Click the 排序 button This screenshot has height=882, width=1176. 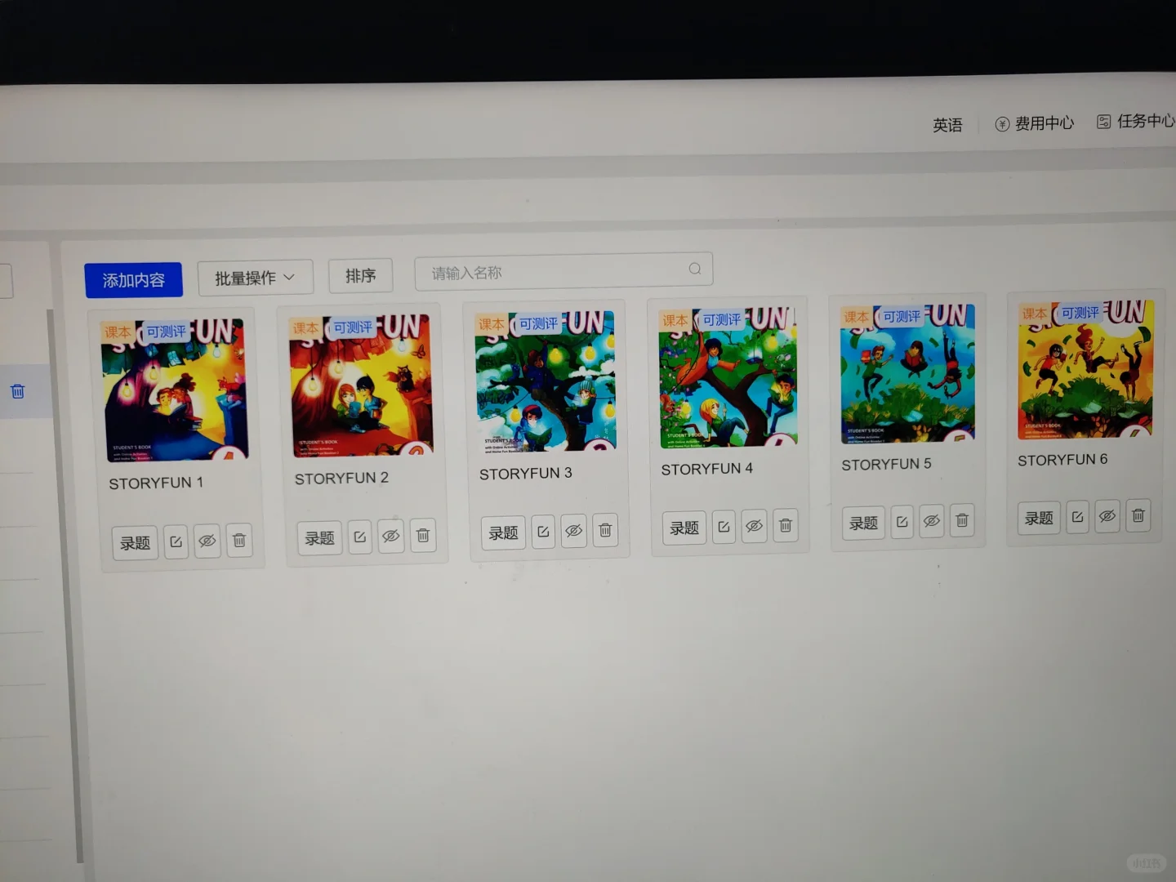coord(360,276)
